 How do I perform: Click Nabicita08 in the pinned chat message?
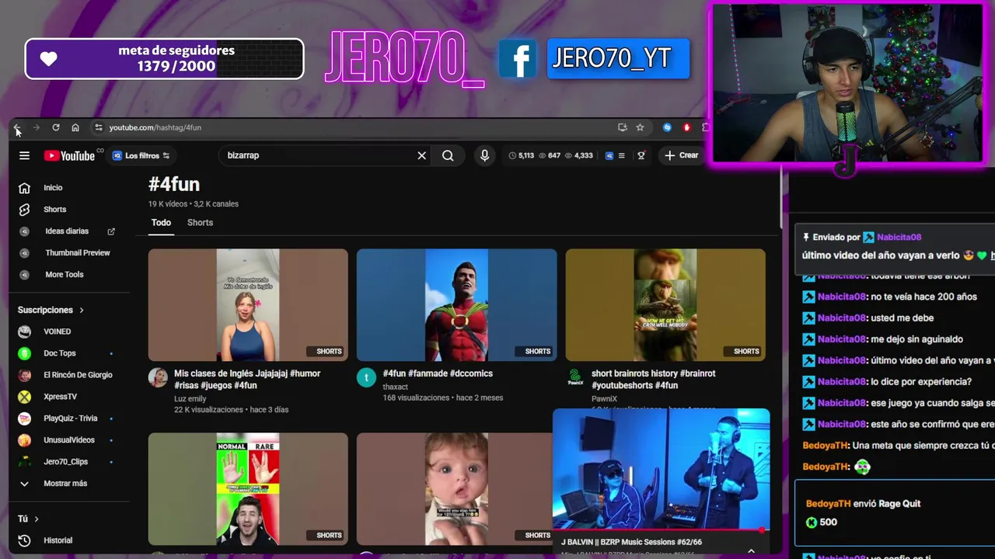pyautogui.click(x=899, y=238)
